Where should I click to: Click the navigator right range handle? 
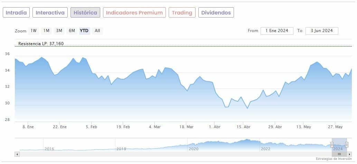(x=347, y=145)
